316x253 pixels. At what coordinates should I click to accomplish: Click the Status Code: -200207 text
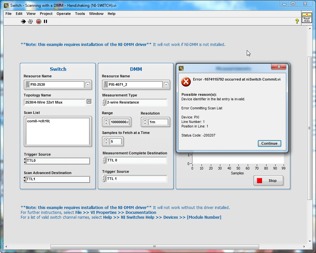tap(198, 135)
